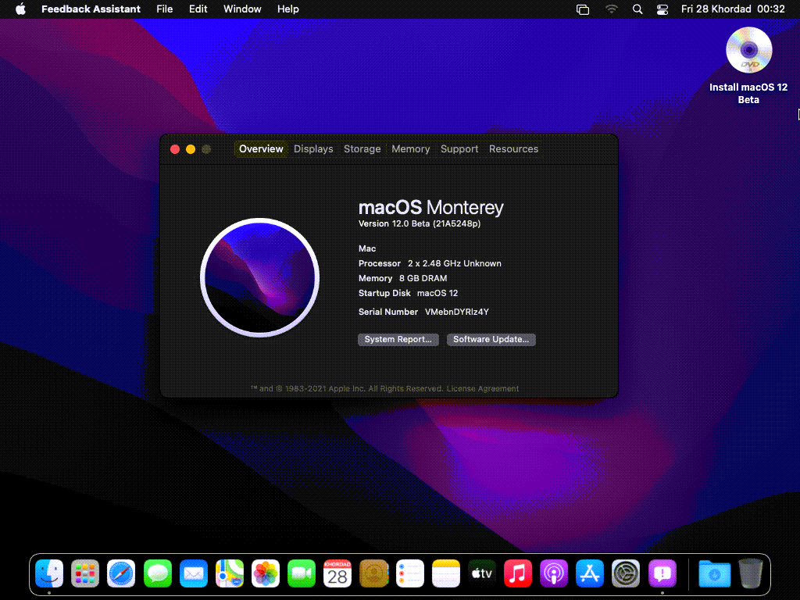
Task: Open the Downloads stack in dock
Action: [x=714, y=574]
